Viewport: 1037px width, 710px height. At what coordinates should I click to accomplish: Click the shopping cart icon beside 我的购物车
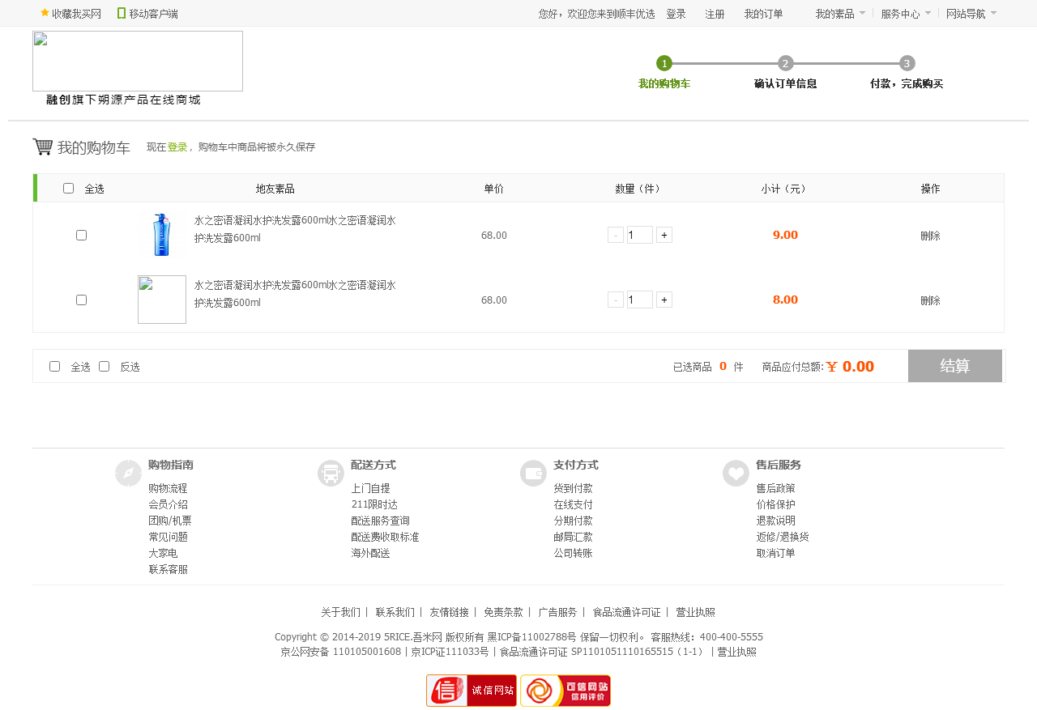(42, 147)
